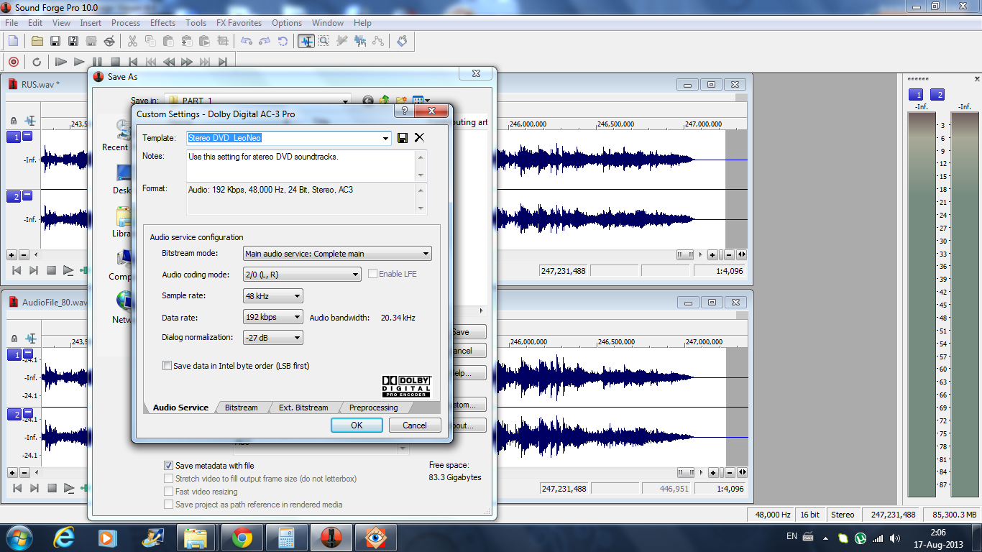Click Rewind in main transport toolbar
The image size is (982, 552).
(x=169, y=62)
